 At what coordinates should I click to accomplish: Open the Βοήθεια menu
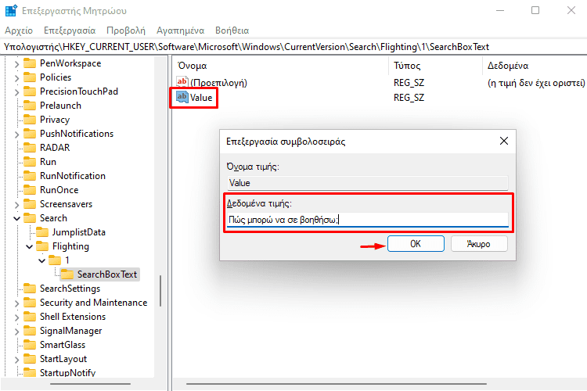coord(232,30)
